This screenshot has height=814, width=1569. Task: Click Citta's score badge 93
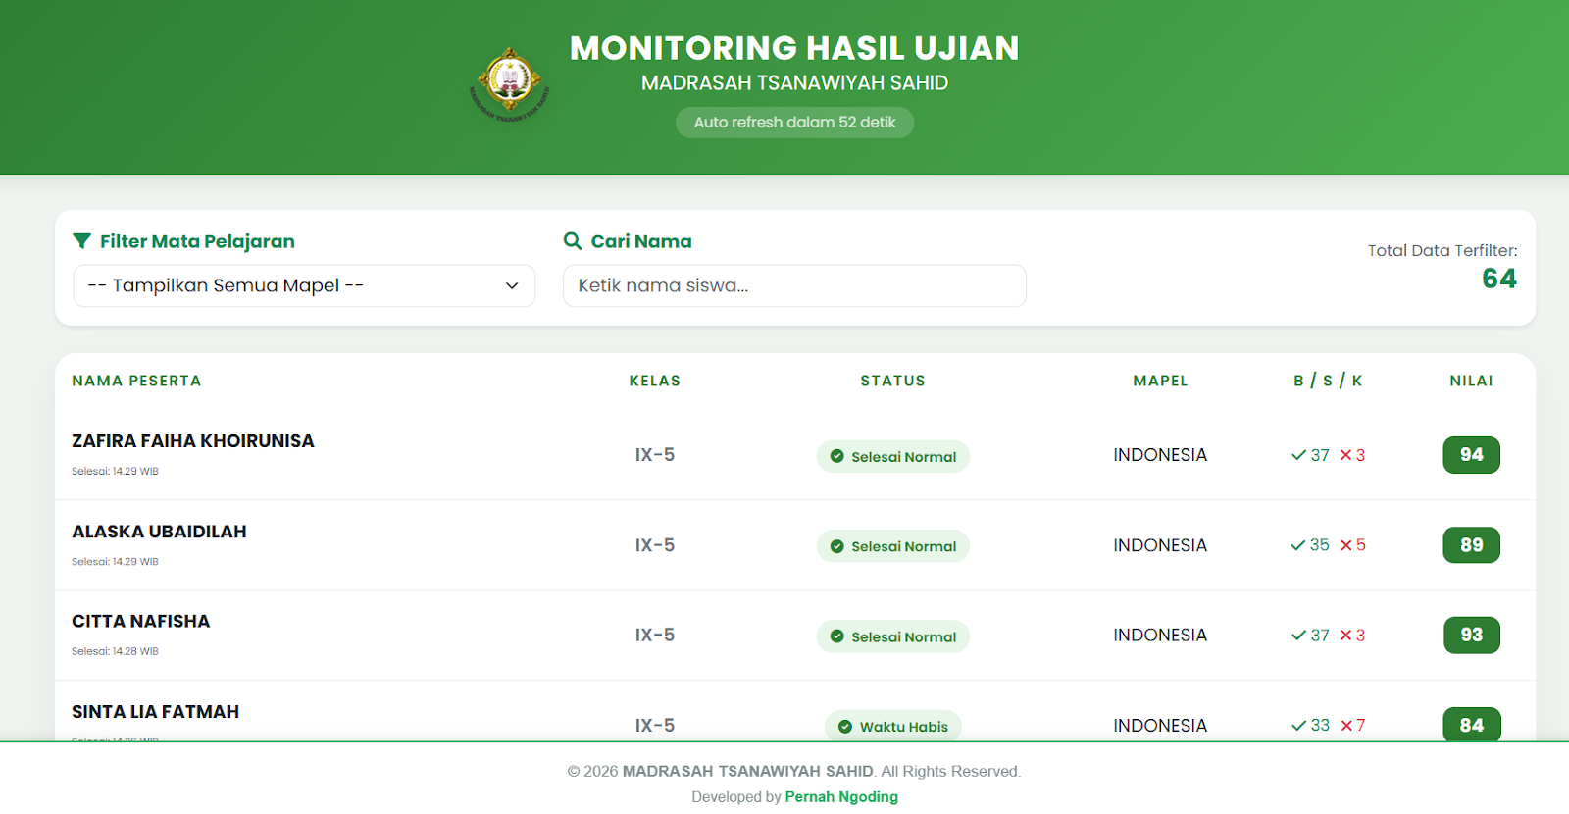1471,636
